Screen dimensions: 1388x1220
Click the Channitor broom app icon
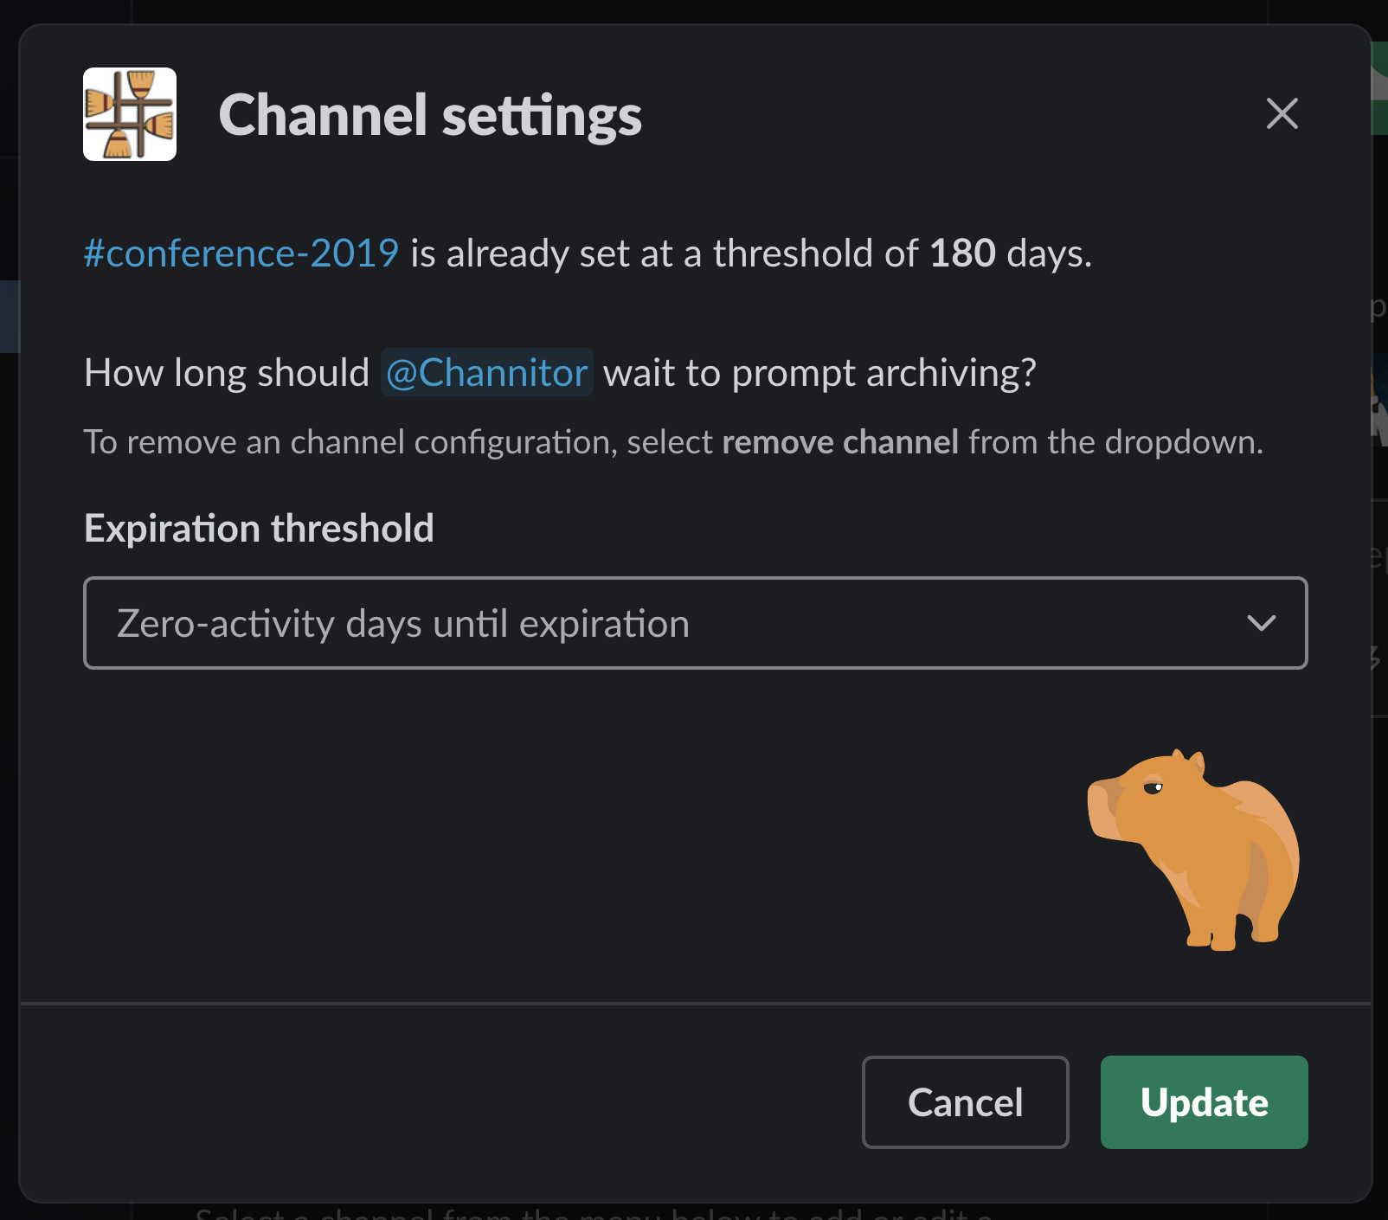[x=130, y=114]
